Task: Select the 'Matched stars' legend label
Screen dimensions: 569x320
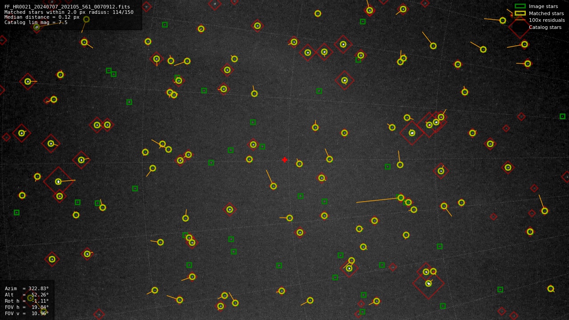Action: tap(546, 13)
